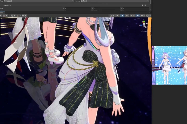
Task: Expand the scene camera settings dropdown arrow
Action: [144, 16]
